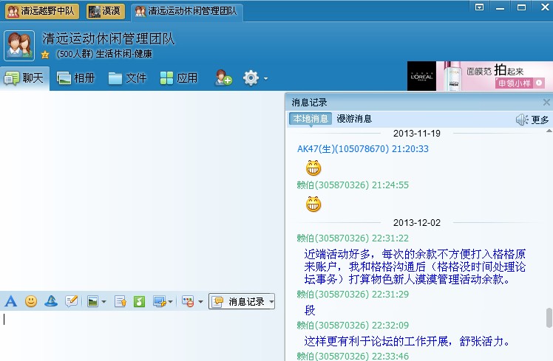Select the 漫游消息 roaming messages tab
553x361 pixels.
pos(354,119)
